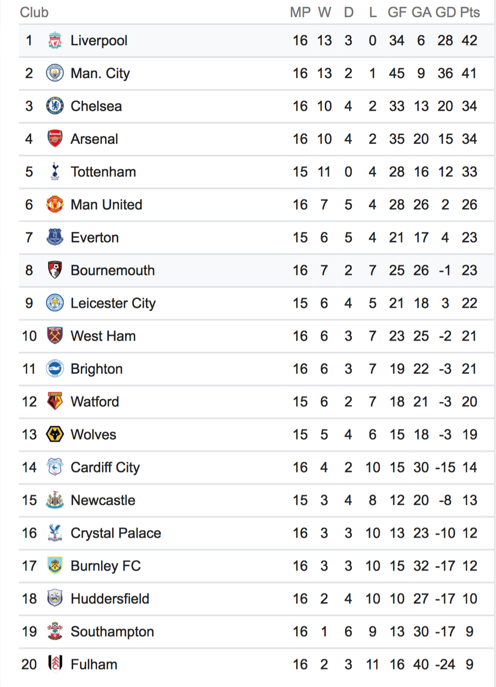Click the Club column header
The height and width of the screenshot is (687, 496).
[x=34, y=12]
